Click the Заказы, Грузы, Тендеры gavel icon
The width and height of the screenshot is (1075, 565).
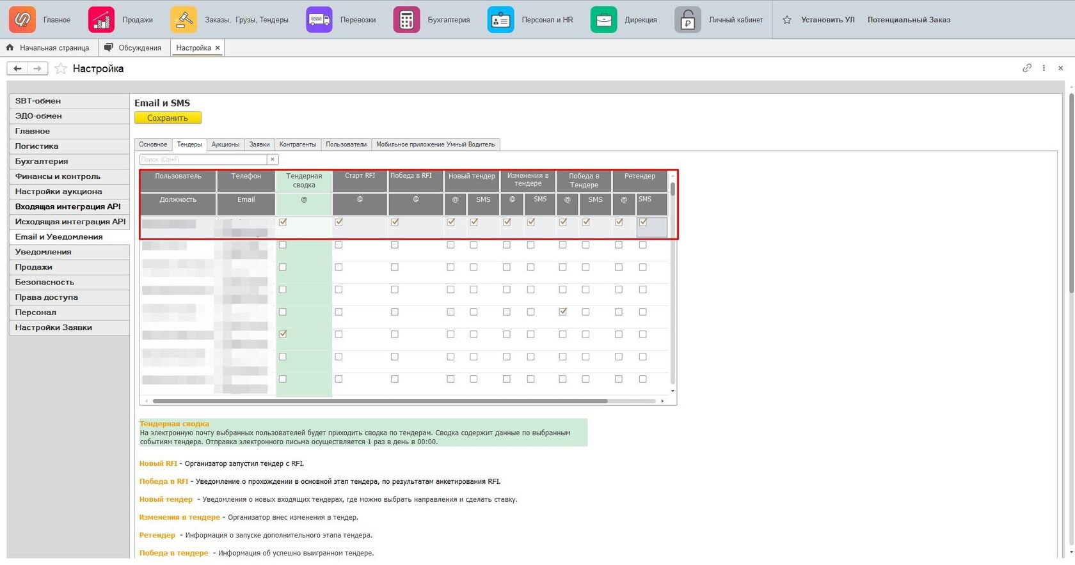pos(184,20)
